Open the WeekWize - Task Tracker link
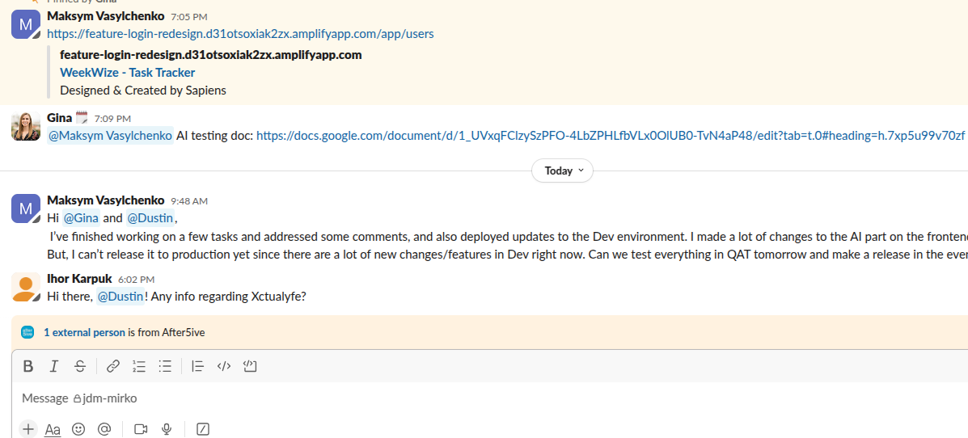Viewport: 968px width, 438px height. 127,73
